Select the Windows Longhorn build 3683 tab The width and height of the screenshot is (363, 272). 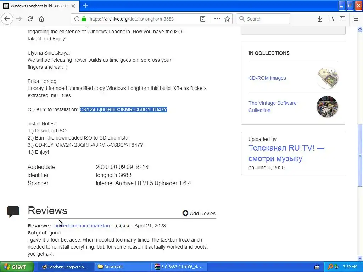point(40,6)
